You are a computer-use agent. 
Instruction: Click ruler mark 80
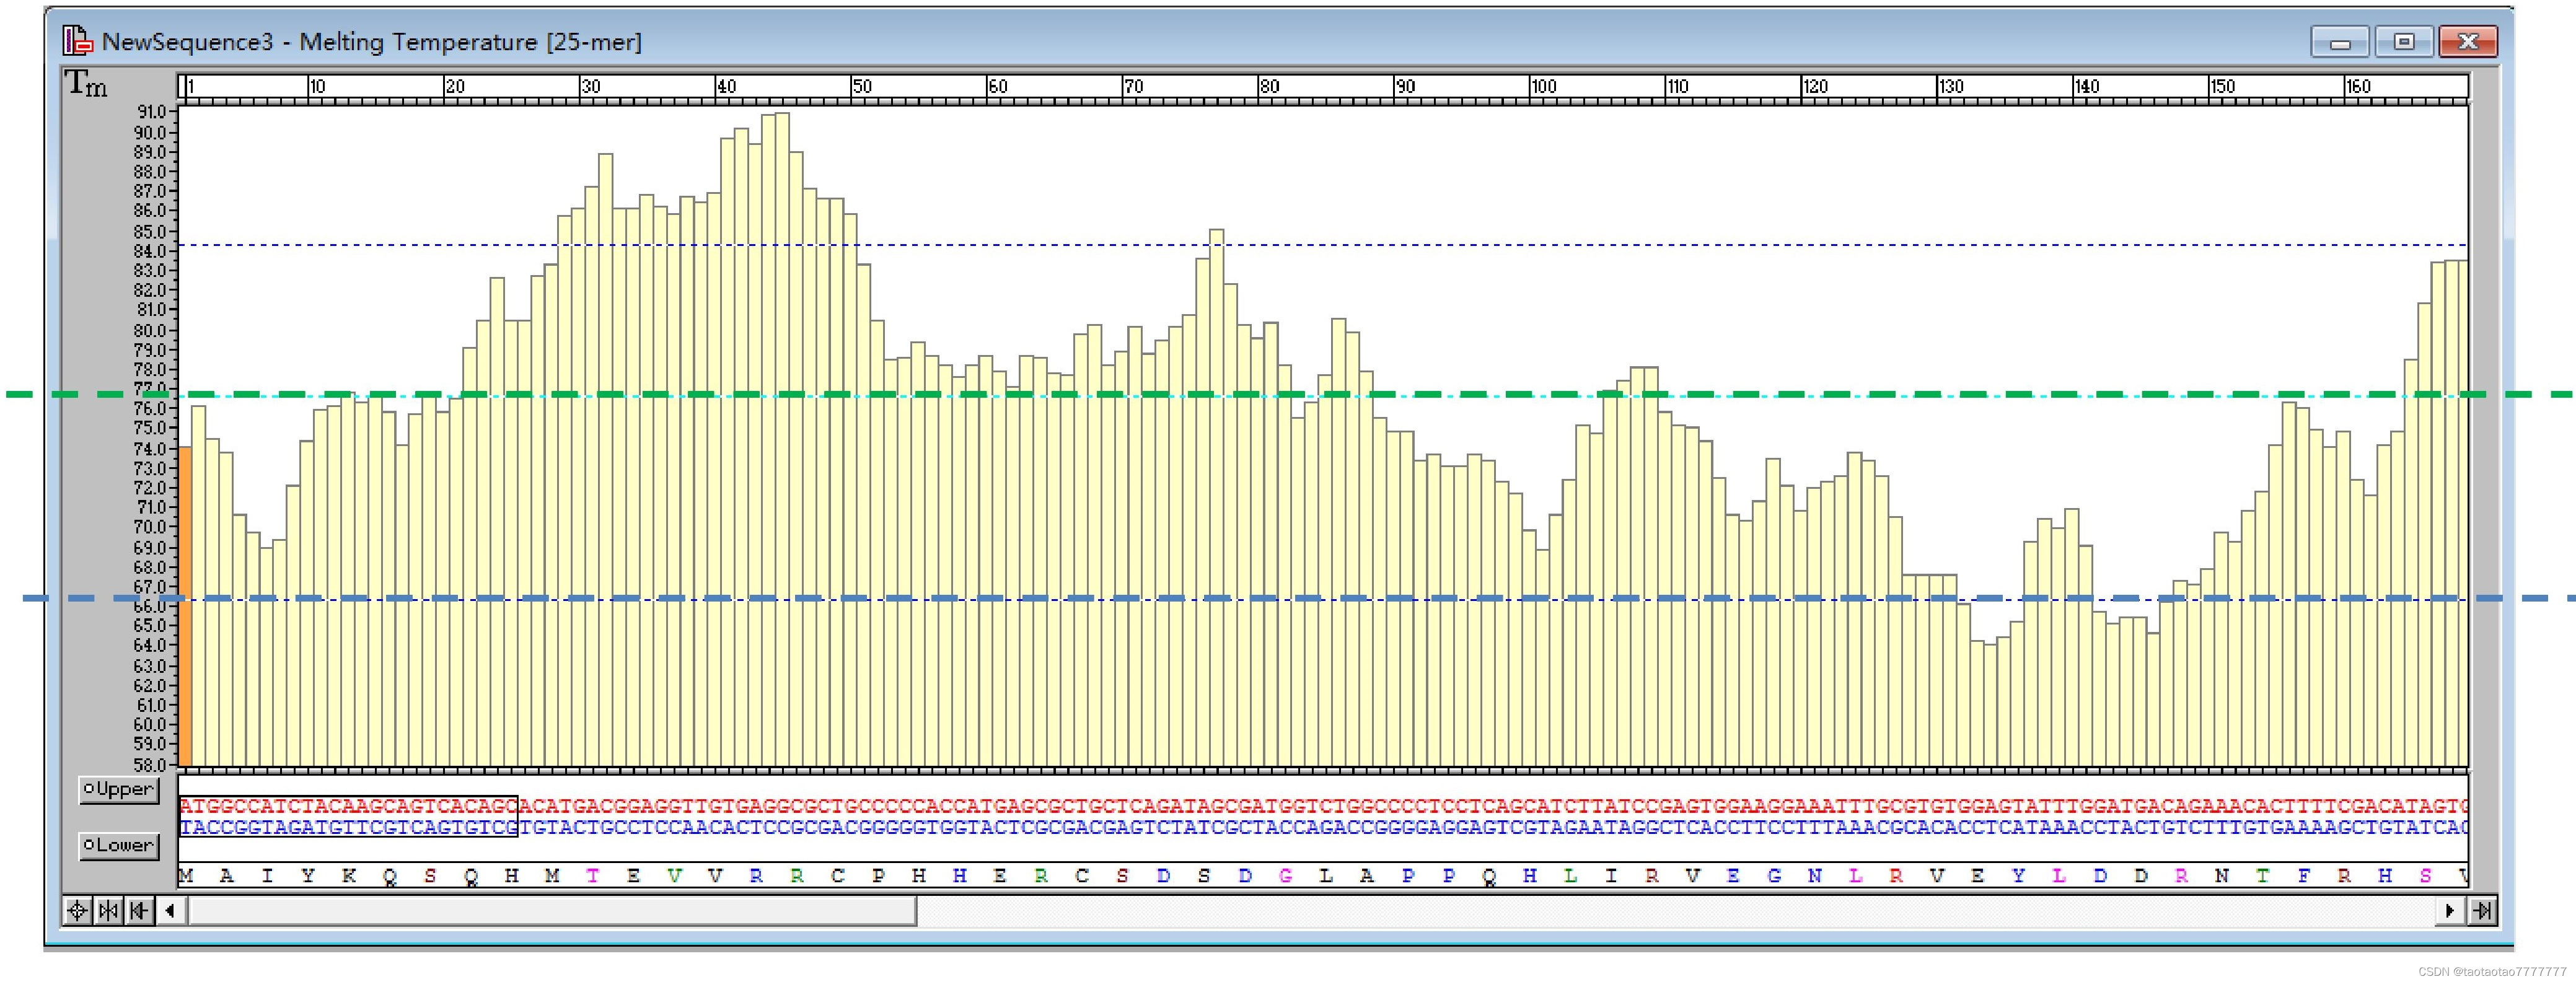coord(1270,87)
